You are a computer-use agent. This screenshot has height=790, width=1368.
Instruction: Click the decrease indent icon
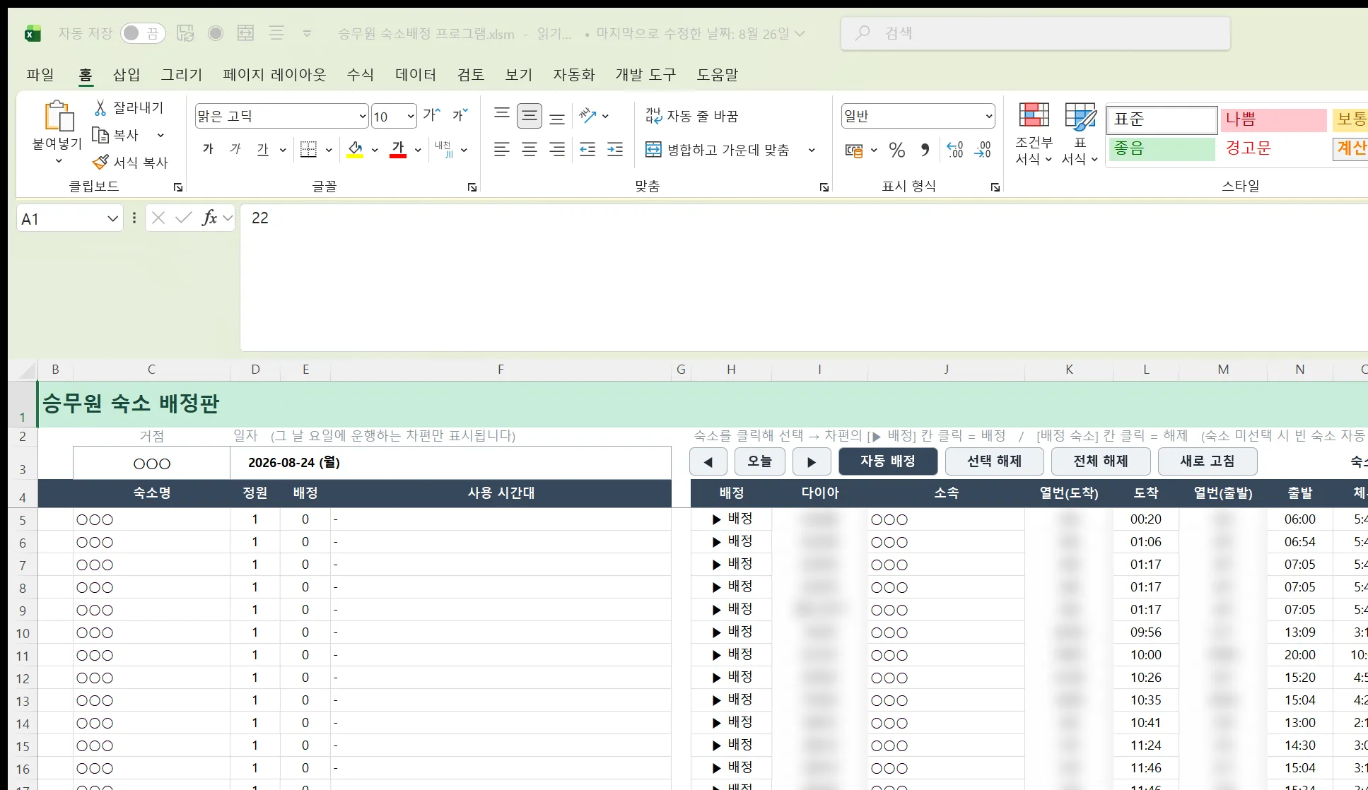point(587,149)
